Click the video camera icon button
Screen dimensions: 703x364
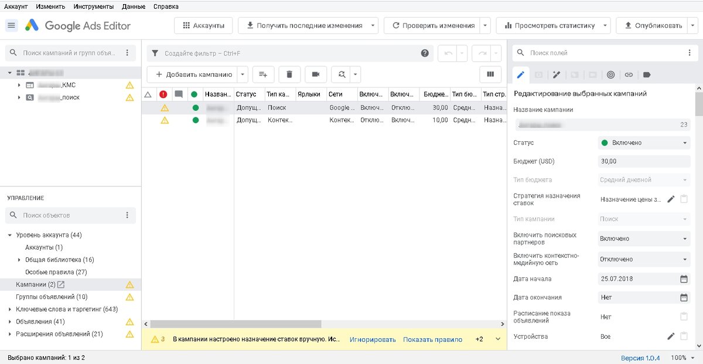316,74
